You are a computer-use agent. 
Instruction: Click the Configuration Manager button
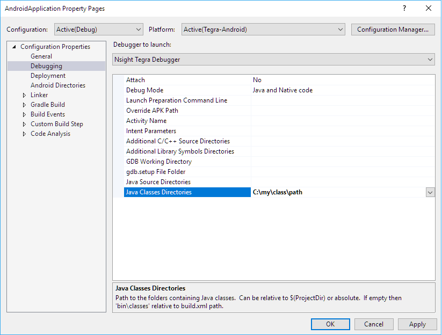coord(393,30)
